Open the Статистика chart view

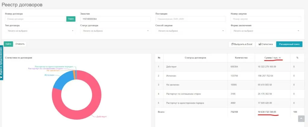click(x=265, y=44)
